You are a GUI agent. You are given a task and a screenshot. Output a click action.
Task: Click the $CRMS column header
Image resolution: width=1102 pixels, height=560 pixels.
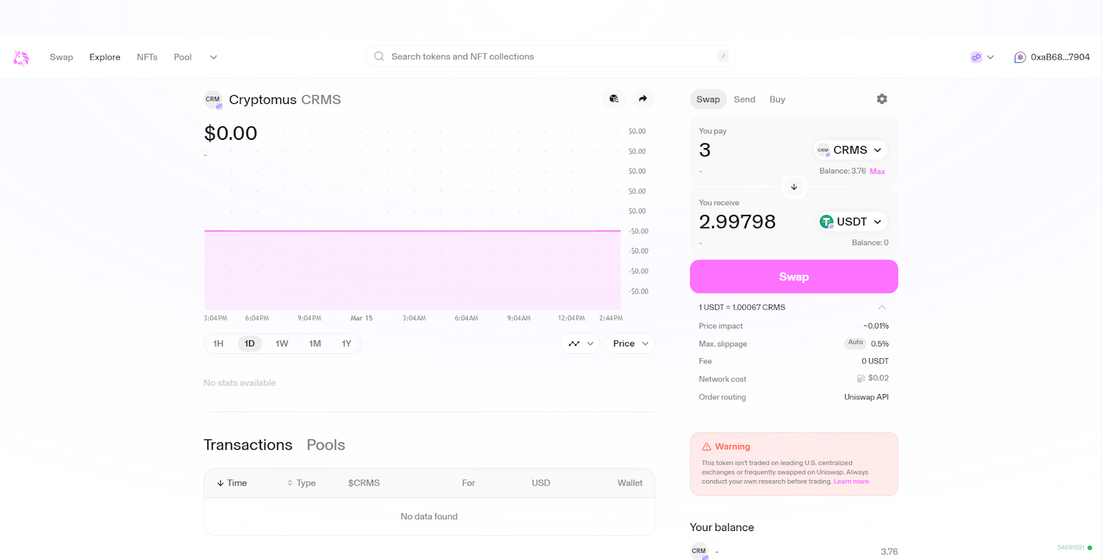tap(364, 483)
